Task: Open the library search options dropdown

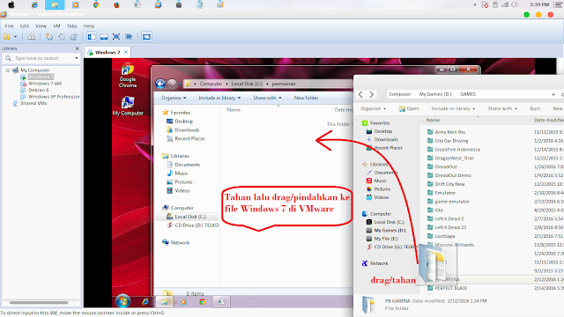Action: [x=77, y=58]
